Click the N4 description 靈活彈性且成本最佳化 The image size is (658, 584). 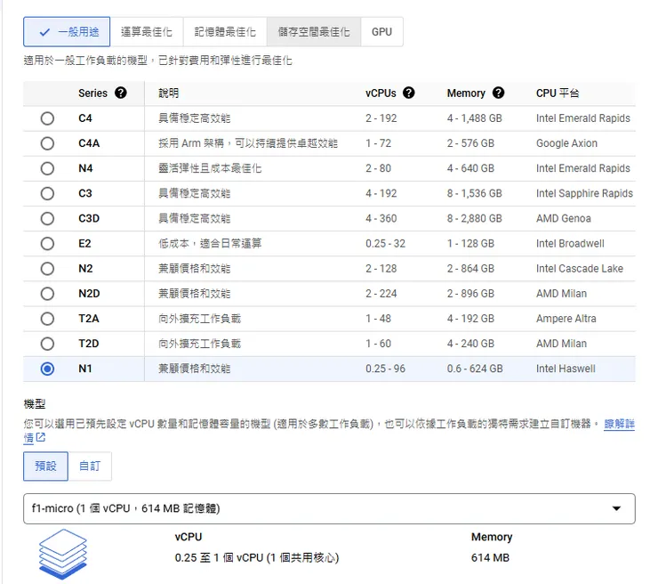point(210,168)
